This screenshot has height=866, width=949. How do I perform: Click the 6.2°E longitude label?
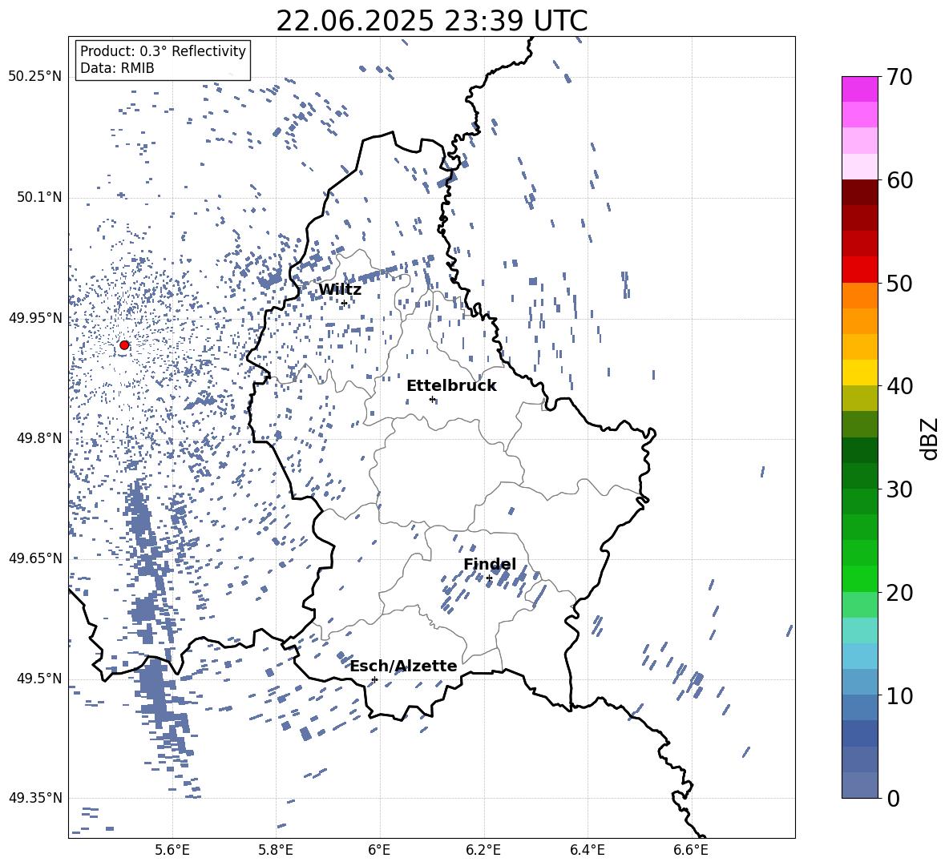pyautogui.click(x=483, y=850)
